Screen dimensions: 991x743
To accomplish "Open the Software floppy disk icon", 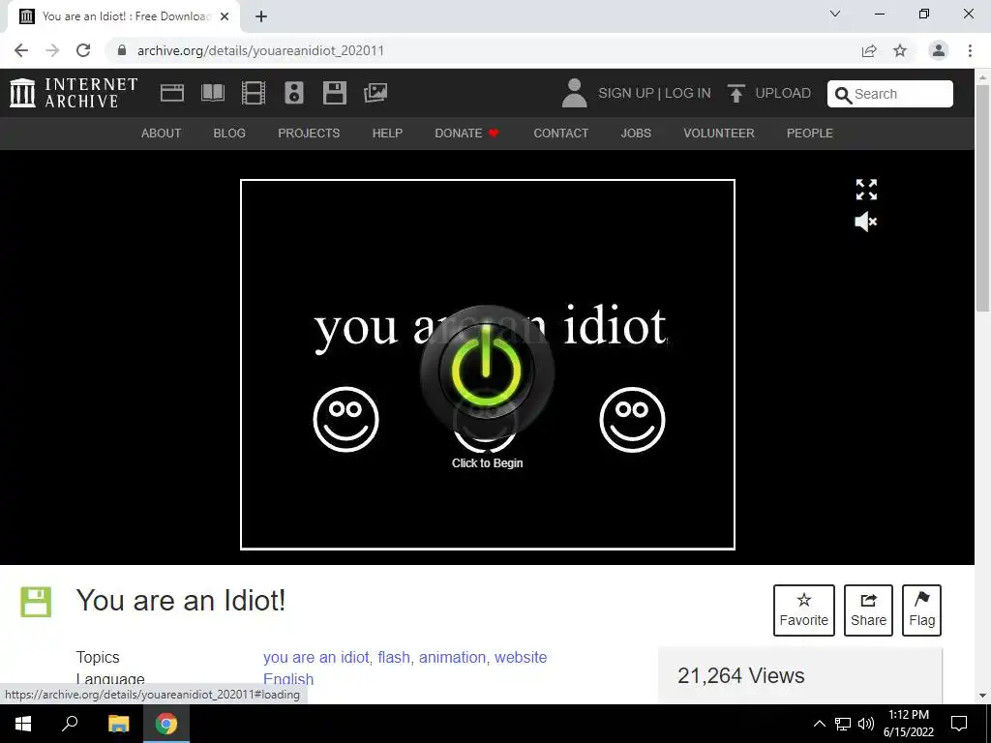I will [x=334, y=93].
